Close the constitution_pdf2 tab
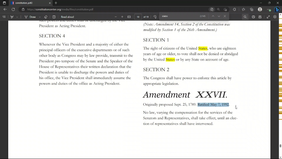 (x=50, y=3)
